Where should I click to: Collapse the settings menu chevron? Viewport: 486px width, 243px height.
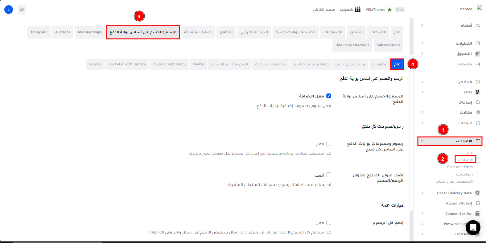point(422,141)
